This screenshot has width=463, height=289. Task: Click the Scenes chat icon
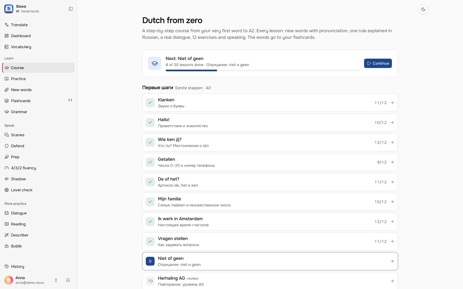(7, 135)
